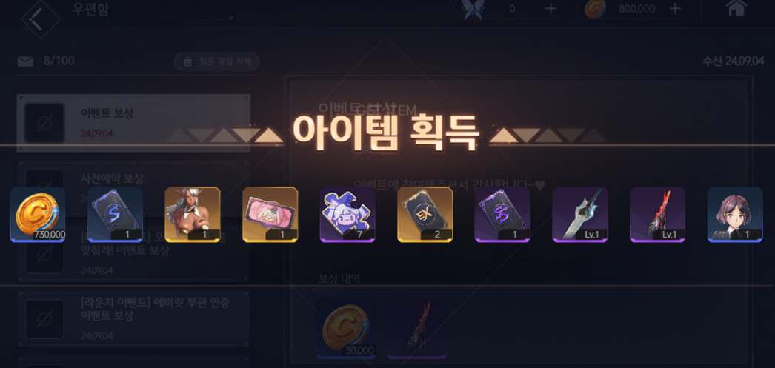The image size is (775, 368).
Task: Open the 사전예약 보상 mail entry
Action: point(133,187)
